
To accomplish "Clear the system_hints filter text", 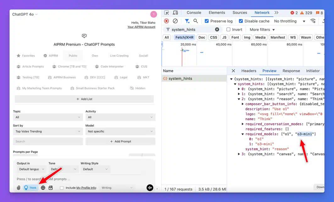I will click(x=217, y=29).
